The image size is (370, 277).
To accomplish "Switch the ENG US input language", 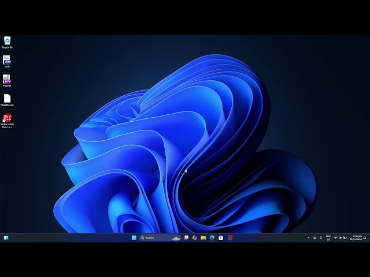I will tap(328, 238).
